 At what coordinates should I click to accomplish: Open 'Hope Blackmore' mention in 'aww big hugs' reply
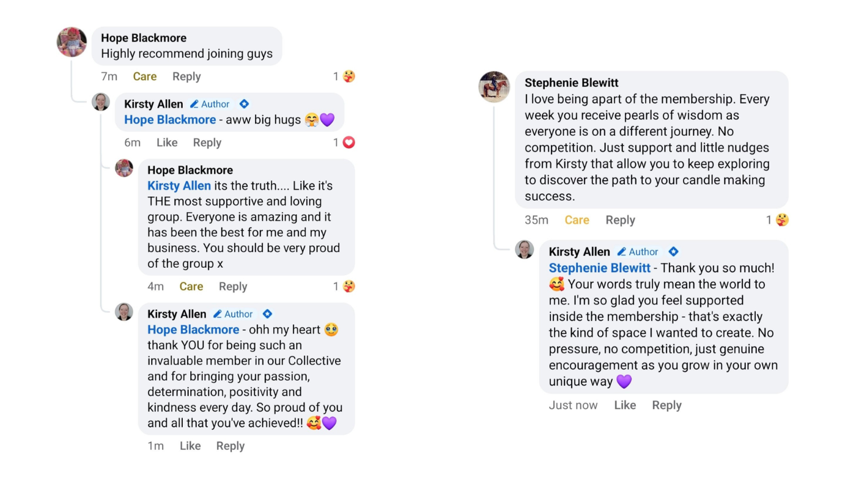point(170,120)
